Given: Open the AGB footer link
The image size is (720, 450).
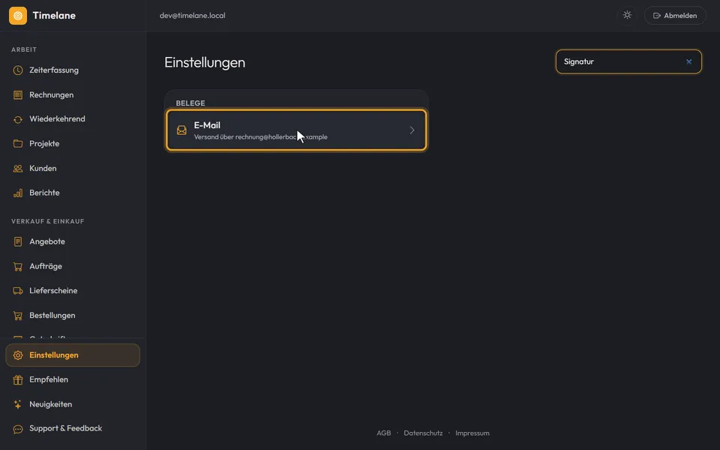Looking at the screenshot, I should pos(384,433).
